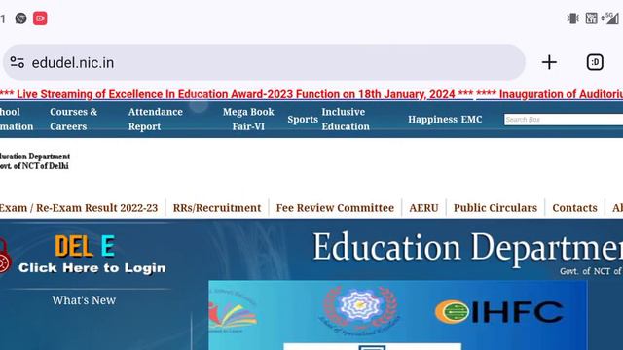The height and width of the screenshot is (350, 623).
Task: Open the AERU link
Action: [424, 207]
